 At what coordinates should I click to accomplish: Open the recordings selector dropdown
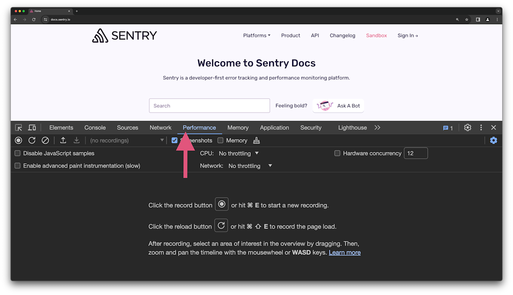coord(126,140)
